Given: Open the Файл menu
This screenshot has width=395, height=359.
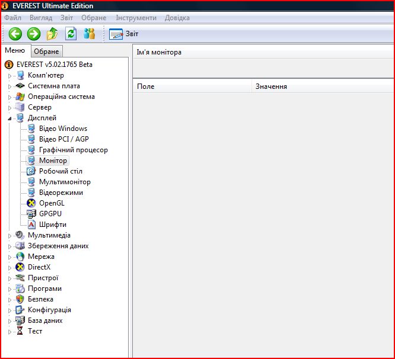Looking at the screenshot, I should click(12, 18).
